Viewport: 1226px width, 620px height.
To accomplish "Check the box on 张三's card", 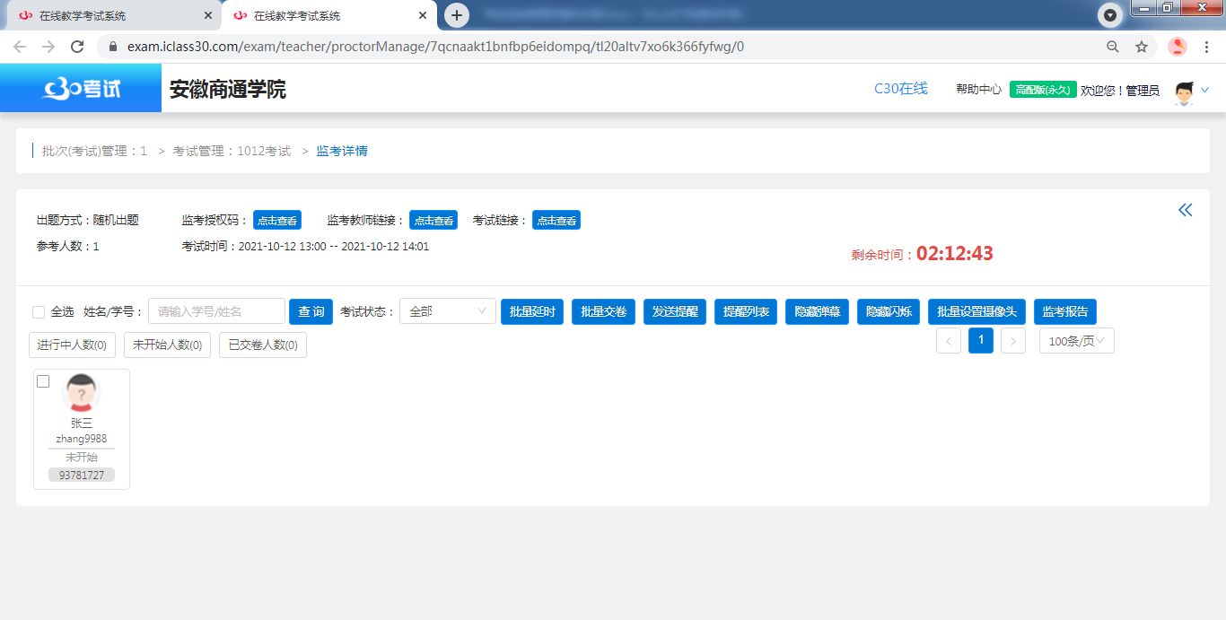I will (43, 381).
